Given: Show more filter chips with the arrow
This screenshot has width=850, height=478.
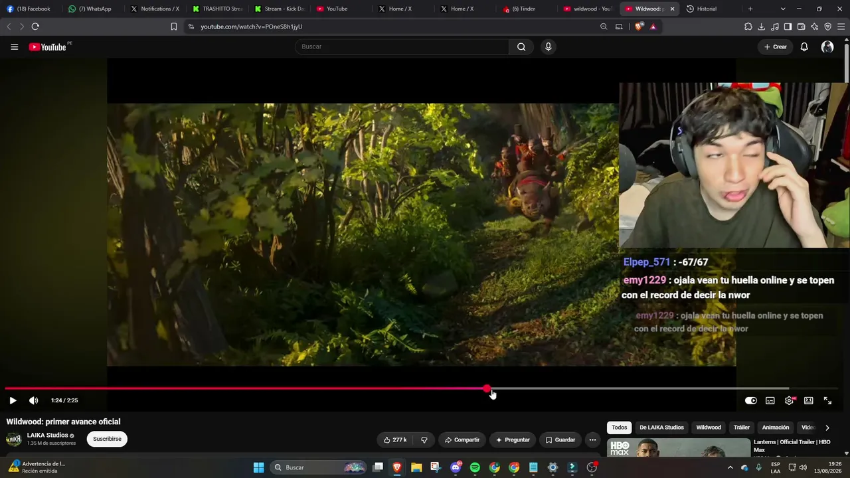Looking at the screenshot, I should [x=827, y=428].
